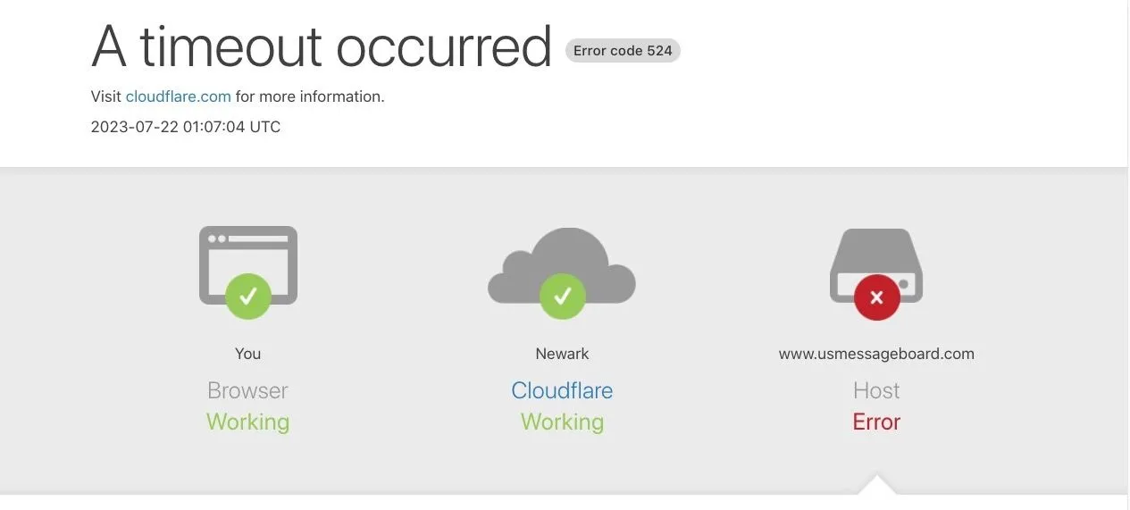Click the gray 'Browser' status label
The height and width of the screenshot is (510, 1130).
pyautogui.click(x=248, y=390)
